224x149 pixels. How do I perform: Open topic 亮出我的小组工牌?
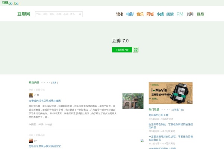point(158,115)
